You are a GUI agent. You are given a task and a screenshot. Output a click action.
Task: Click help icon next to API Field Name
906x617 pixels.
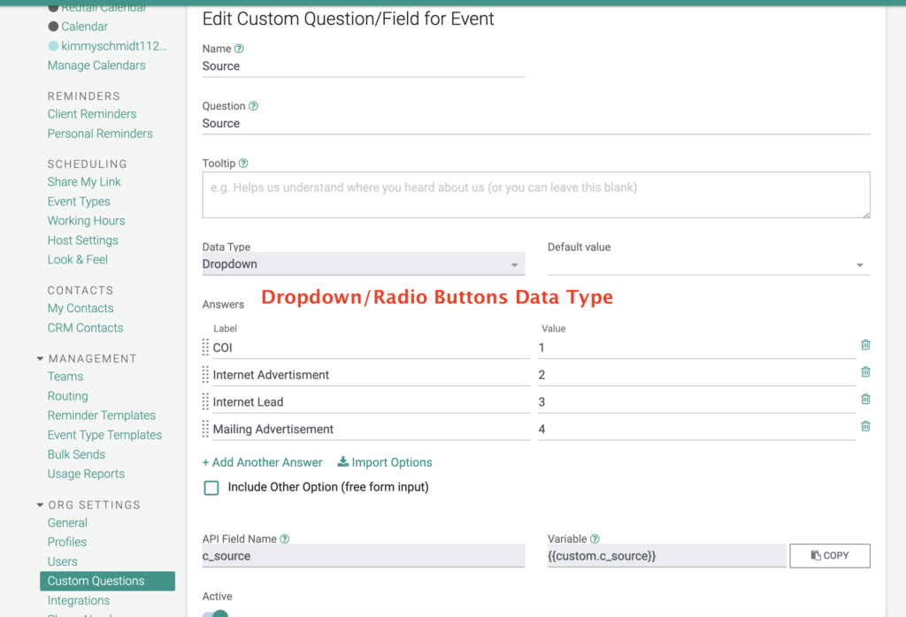click(284, 538)
